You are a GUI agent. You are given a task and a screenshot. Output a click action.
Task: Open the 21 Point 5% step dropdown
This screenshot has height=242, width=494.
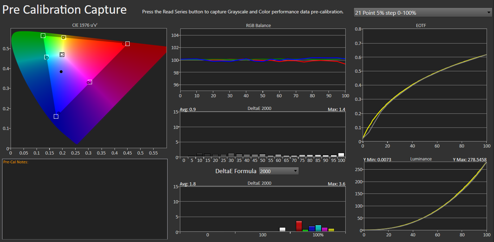coord(423,13)
